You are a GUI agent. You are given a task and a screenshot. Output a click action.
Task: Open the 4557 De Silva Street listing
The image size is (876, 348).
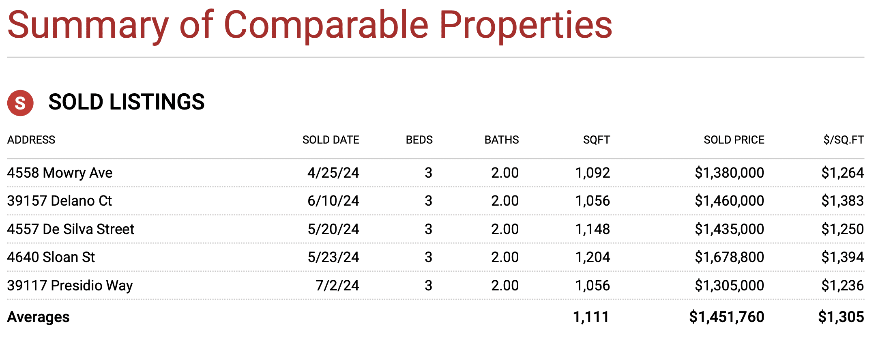click(71, 229)
